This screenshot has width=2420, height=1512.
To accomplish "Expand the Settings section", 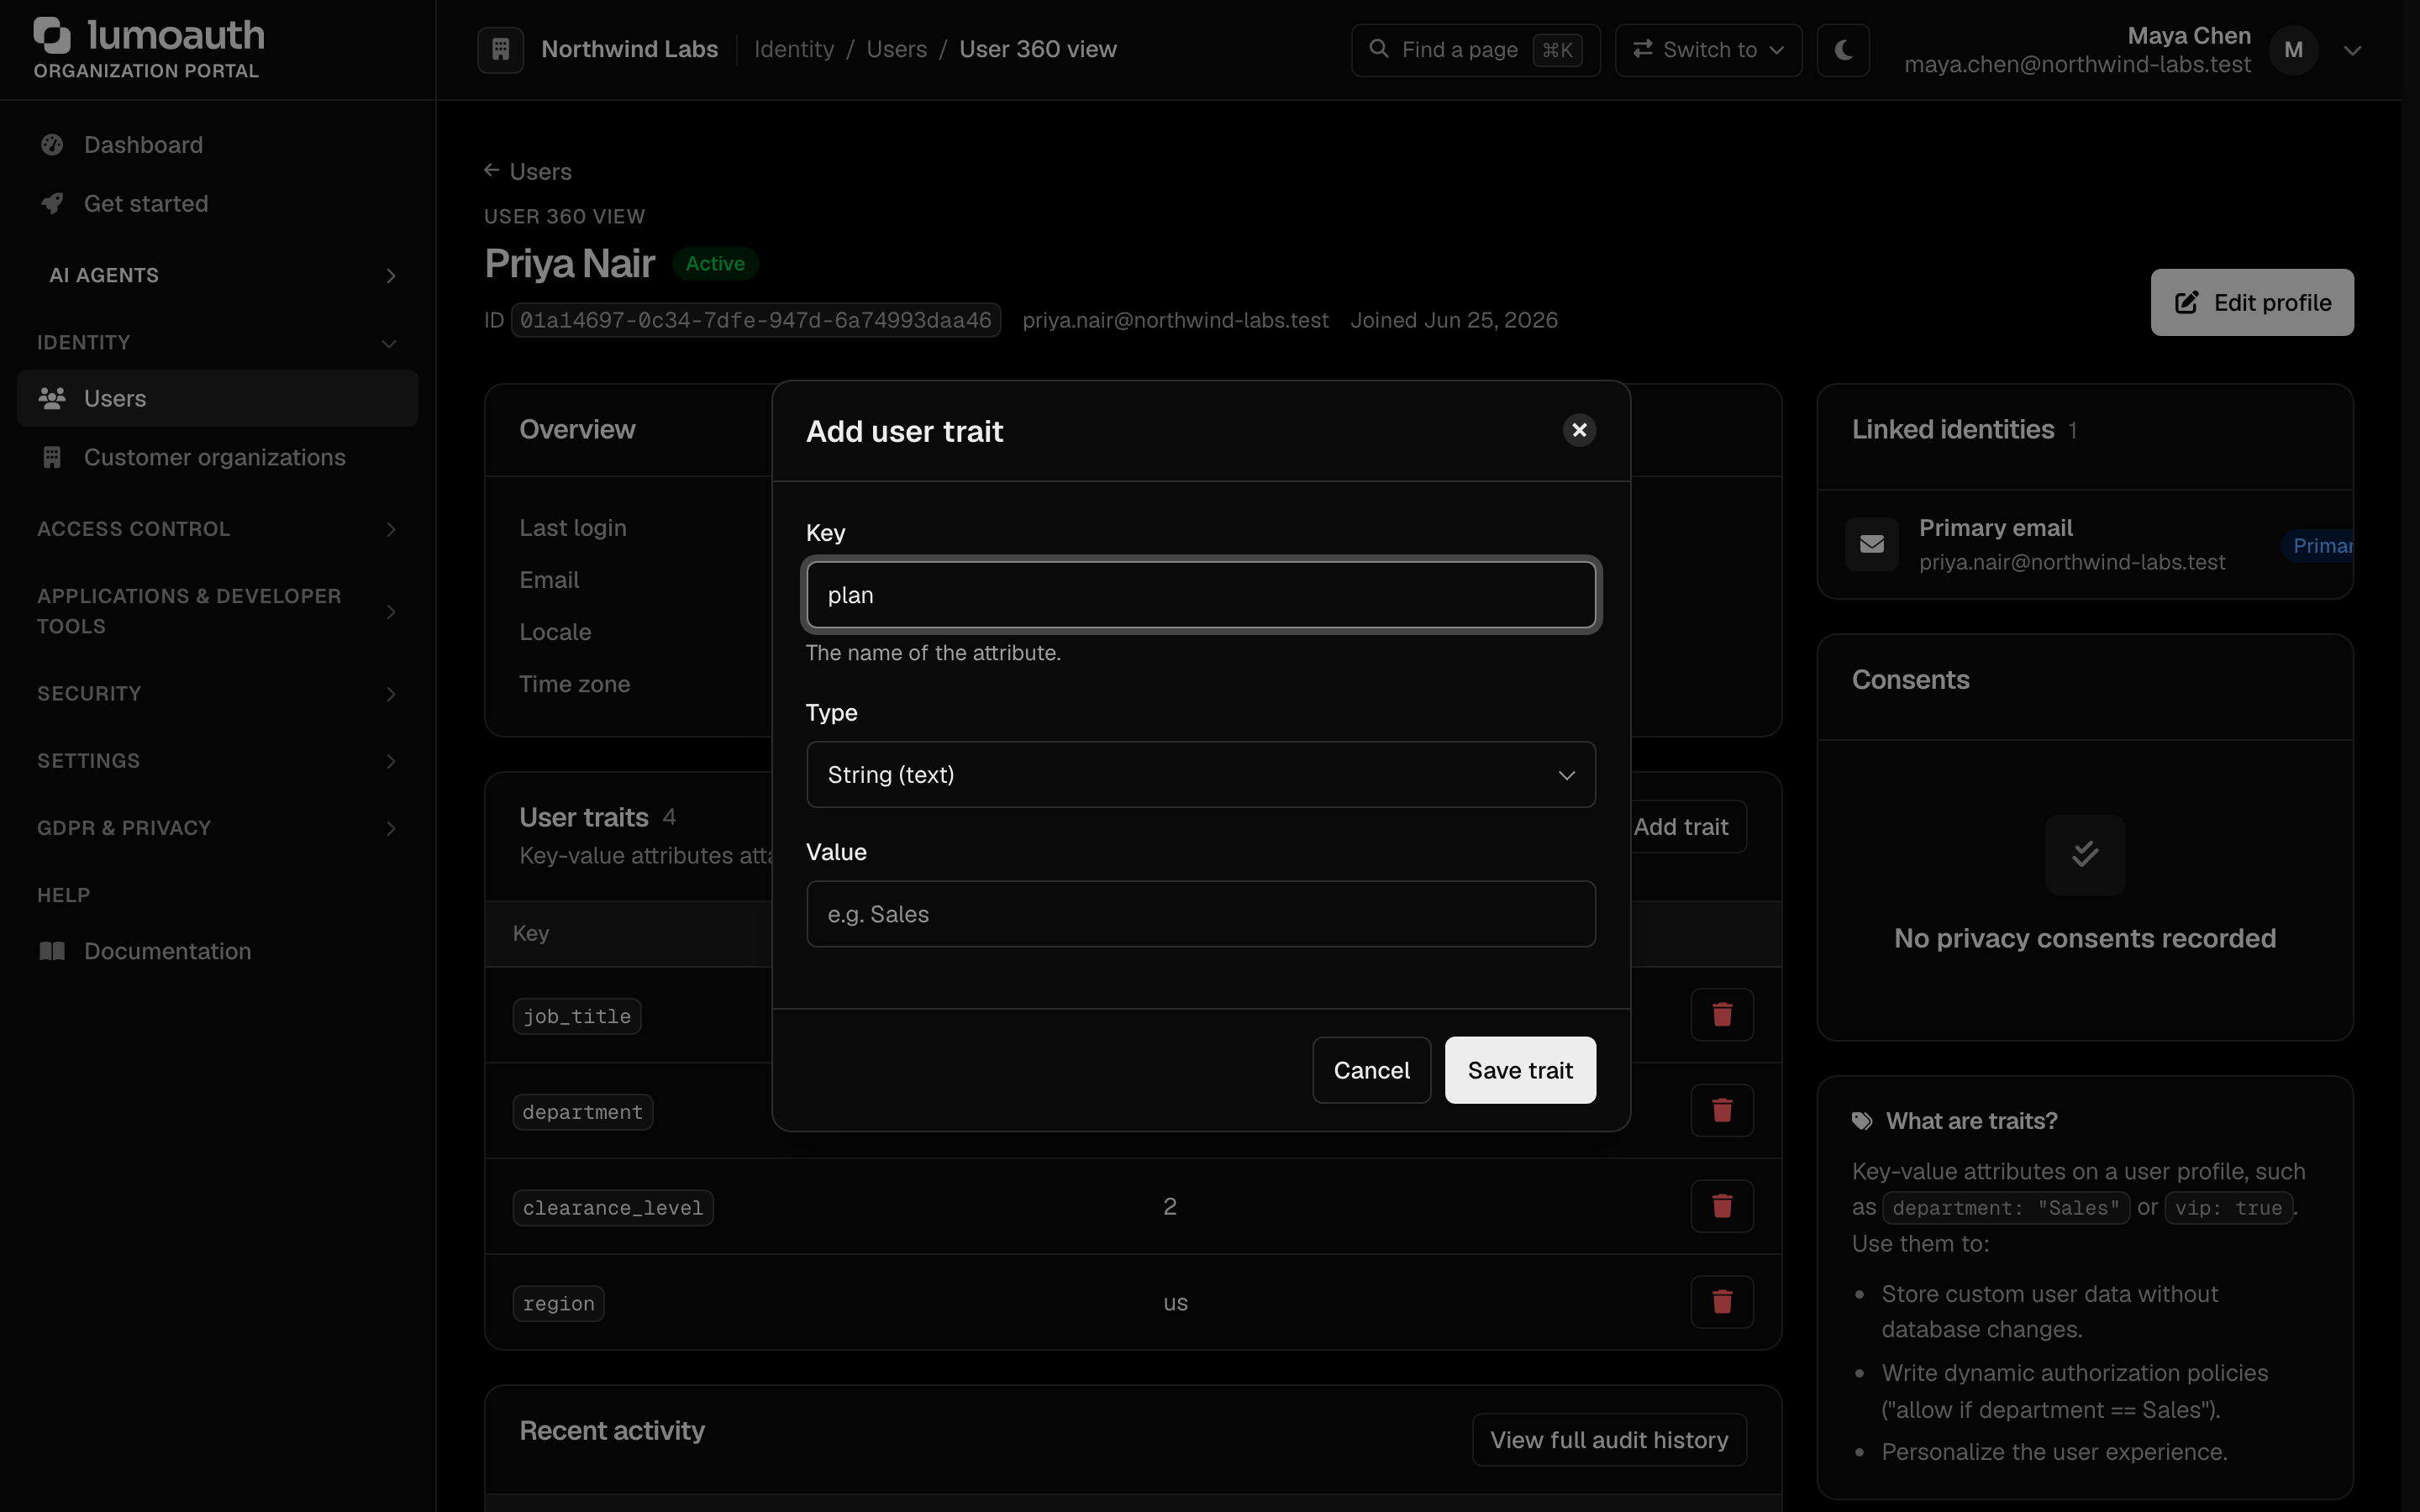I will (217, 761).
